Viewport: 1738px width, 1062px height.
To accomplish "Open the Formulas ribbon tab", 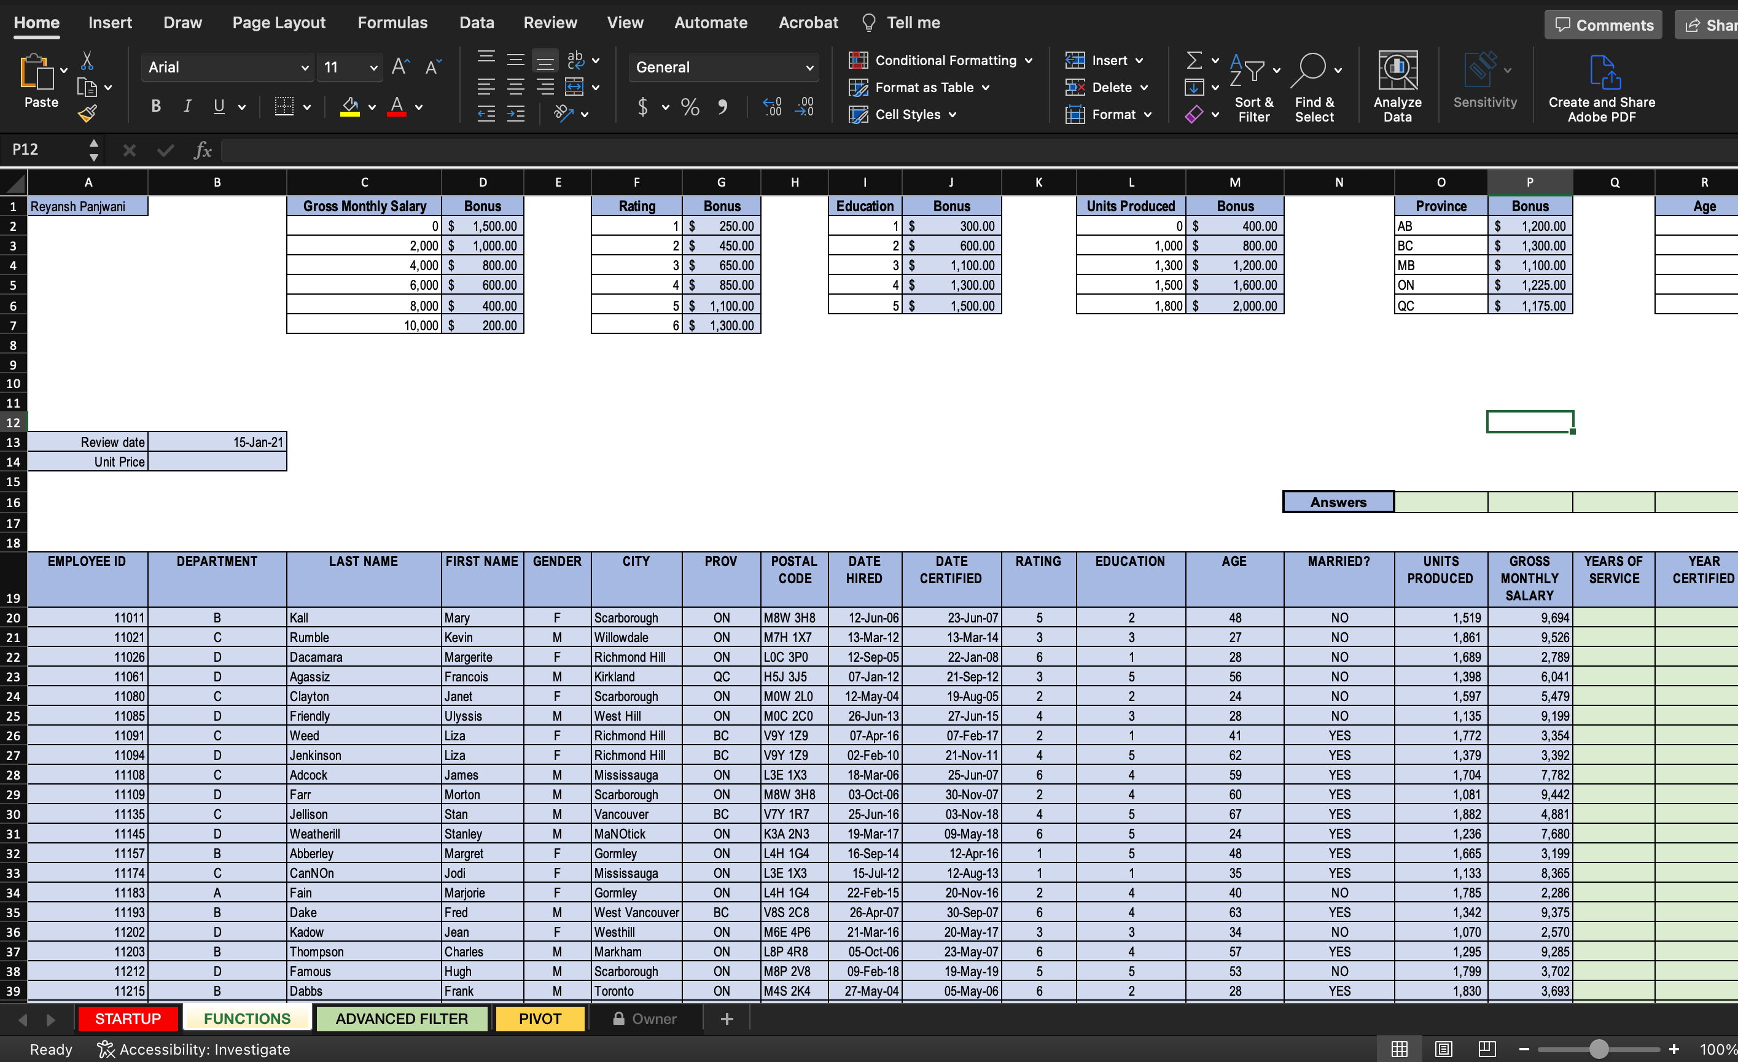I will coord(392,23).
